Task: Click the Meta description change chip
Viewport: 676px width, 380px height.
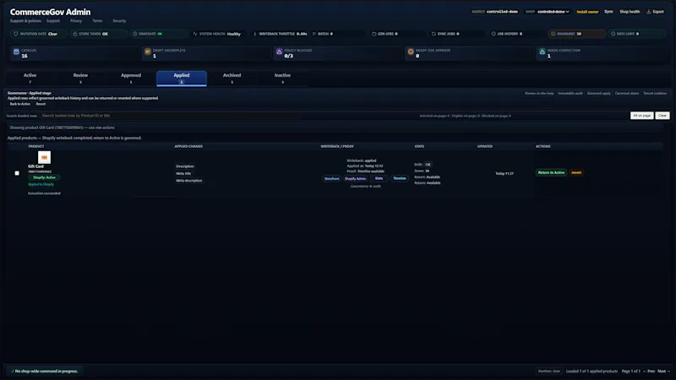Action: 188,181
